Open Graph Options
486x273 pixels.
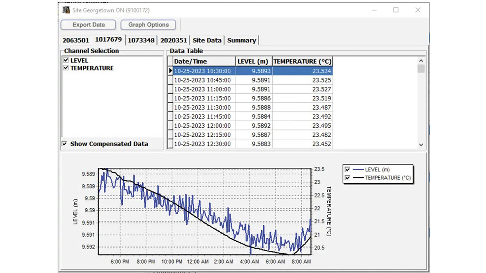click(148, 25)
